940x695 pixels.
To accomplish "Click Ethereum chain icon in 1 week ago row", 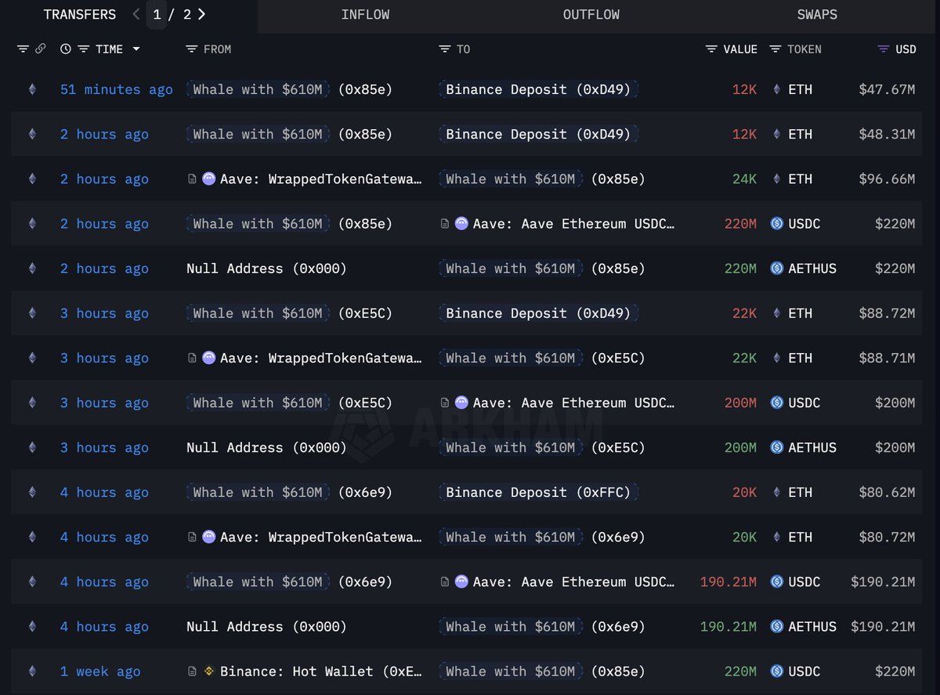I will pyautogui.click(x=32, y=671).
